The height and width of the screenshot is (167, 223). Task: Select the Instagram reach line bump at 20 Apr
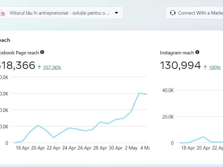click(203, 137)
